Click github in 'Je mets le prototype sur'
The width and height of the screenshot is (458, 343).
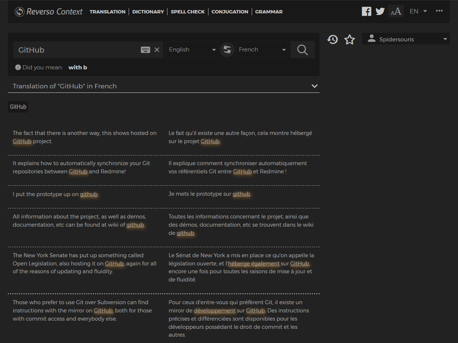241,194
